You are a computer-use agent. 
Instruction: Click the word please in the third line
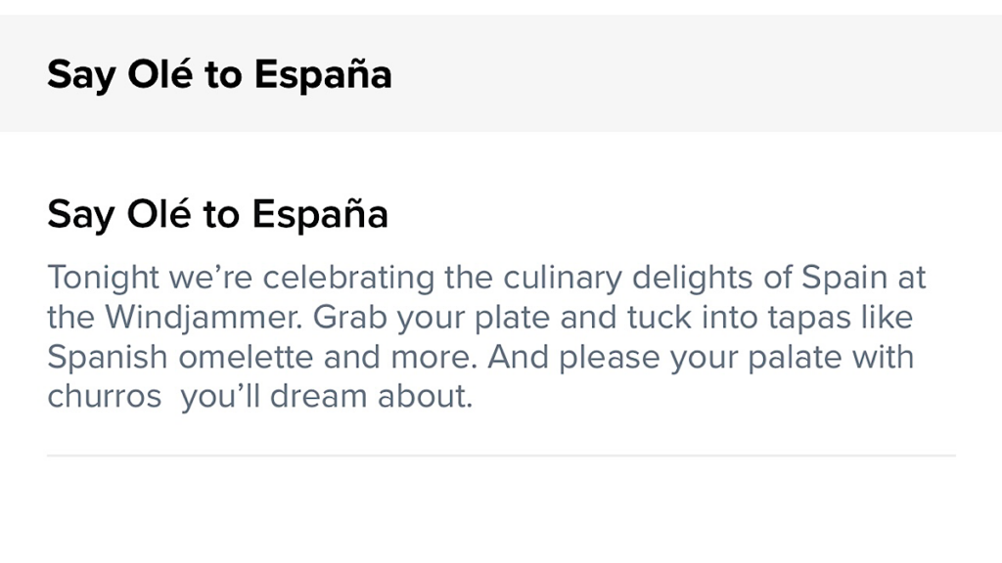point(609,359)
